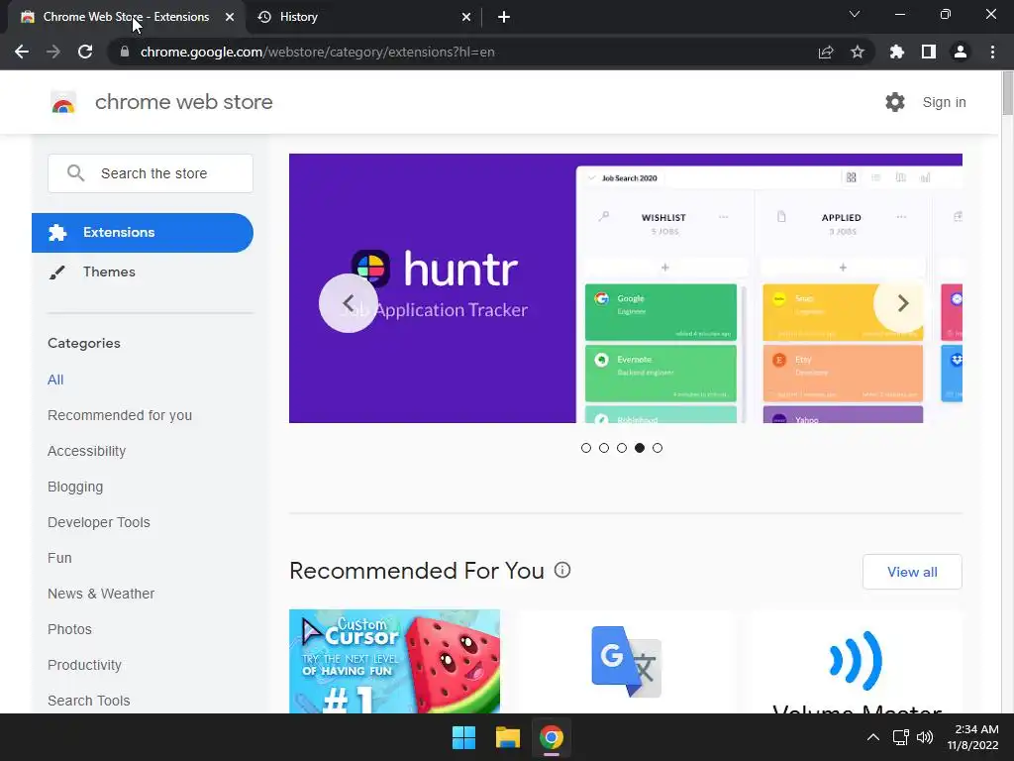The width and height of the screenshot is (1014, 761).
Task: Open the Google Translate extension card
Action: 626,661
